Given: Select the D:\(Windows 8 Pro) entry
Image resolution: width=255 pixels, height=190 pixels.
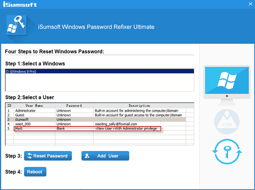Looking at the screenshot, I should coord(100,71).
